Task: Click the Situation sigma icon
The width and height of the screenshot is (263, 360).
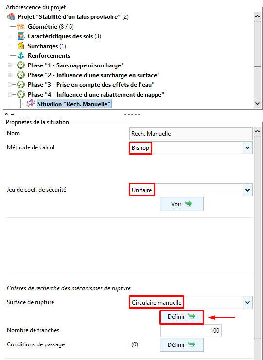Action: coord(31,104)
